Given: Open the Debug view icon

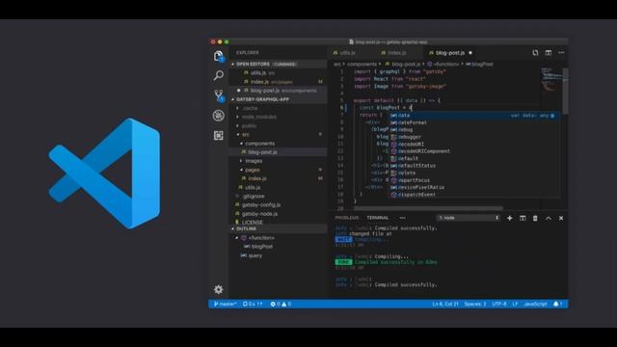Looking at the screenshot, I should (219, 116).
